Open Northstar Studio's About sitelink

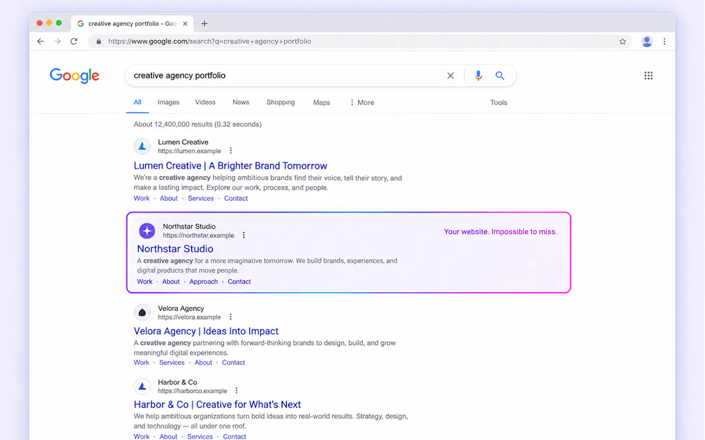click(171, 282)
